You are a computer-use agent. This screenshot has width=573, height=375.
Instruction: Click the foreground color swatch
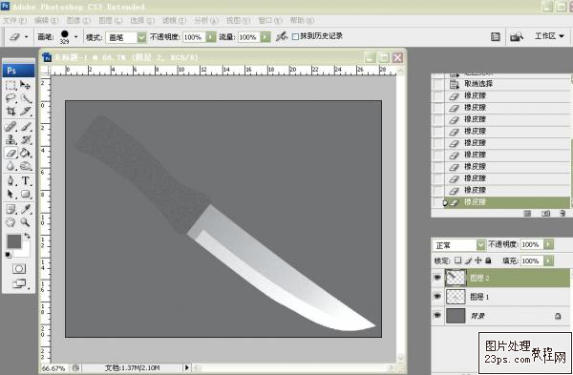(x=14, y=241)
